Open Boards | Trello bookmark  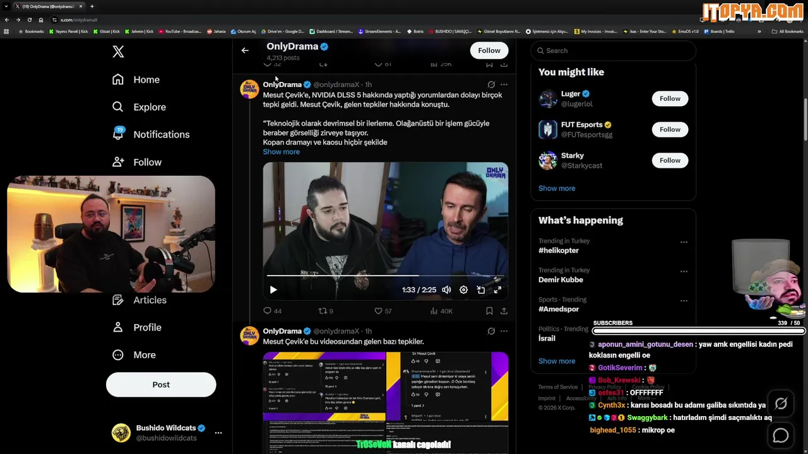click(x=720, y=31)
